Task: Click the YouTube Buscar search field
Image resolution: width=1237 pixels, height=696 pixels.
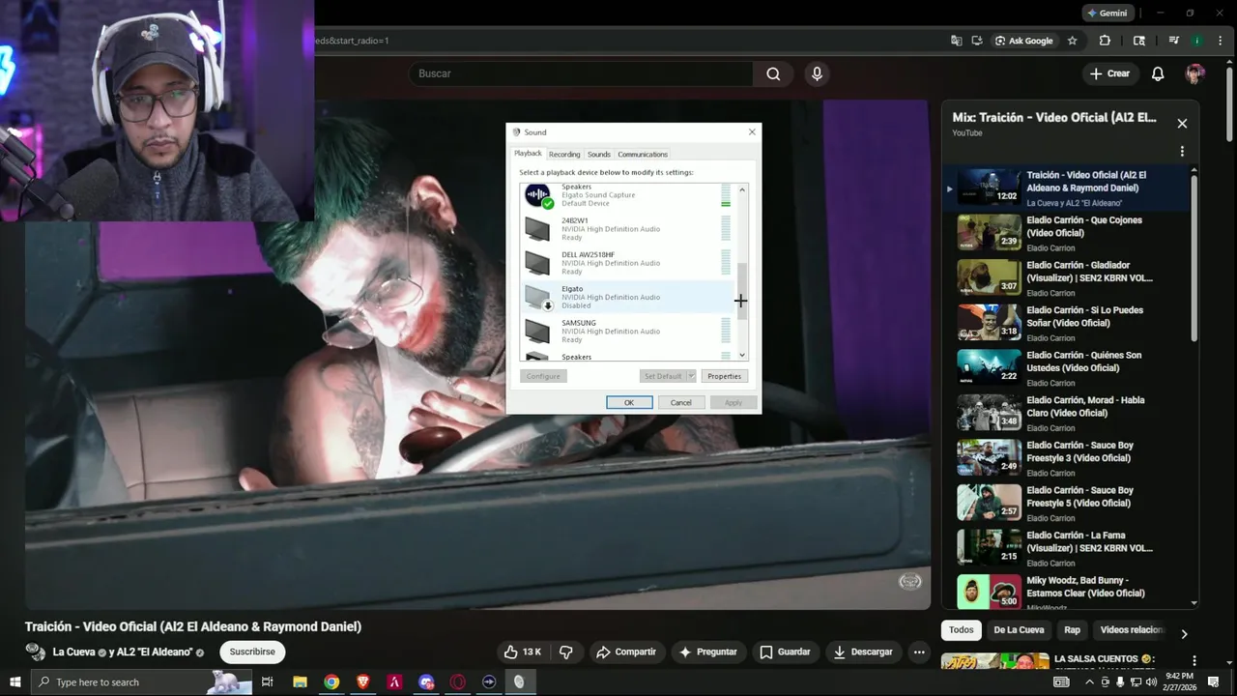Action: (x=580, y=73)
